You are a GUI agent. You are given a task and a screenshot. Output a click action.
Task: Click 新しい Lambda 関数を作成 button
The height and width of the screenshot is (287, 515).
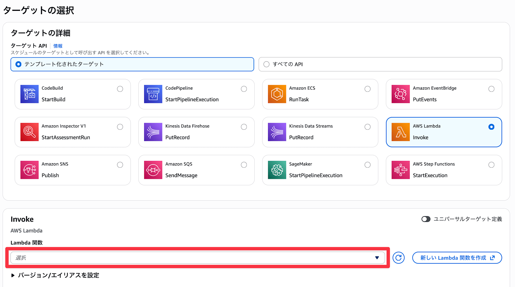(457, 258)
